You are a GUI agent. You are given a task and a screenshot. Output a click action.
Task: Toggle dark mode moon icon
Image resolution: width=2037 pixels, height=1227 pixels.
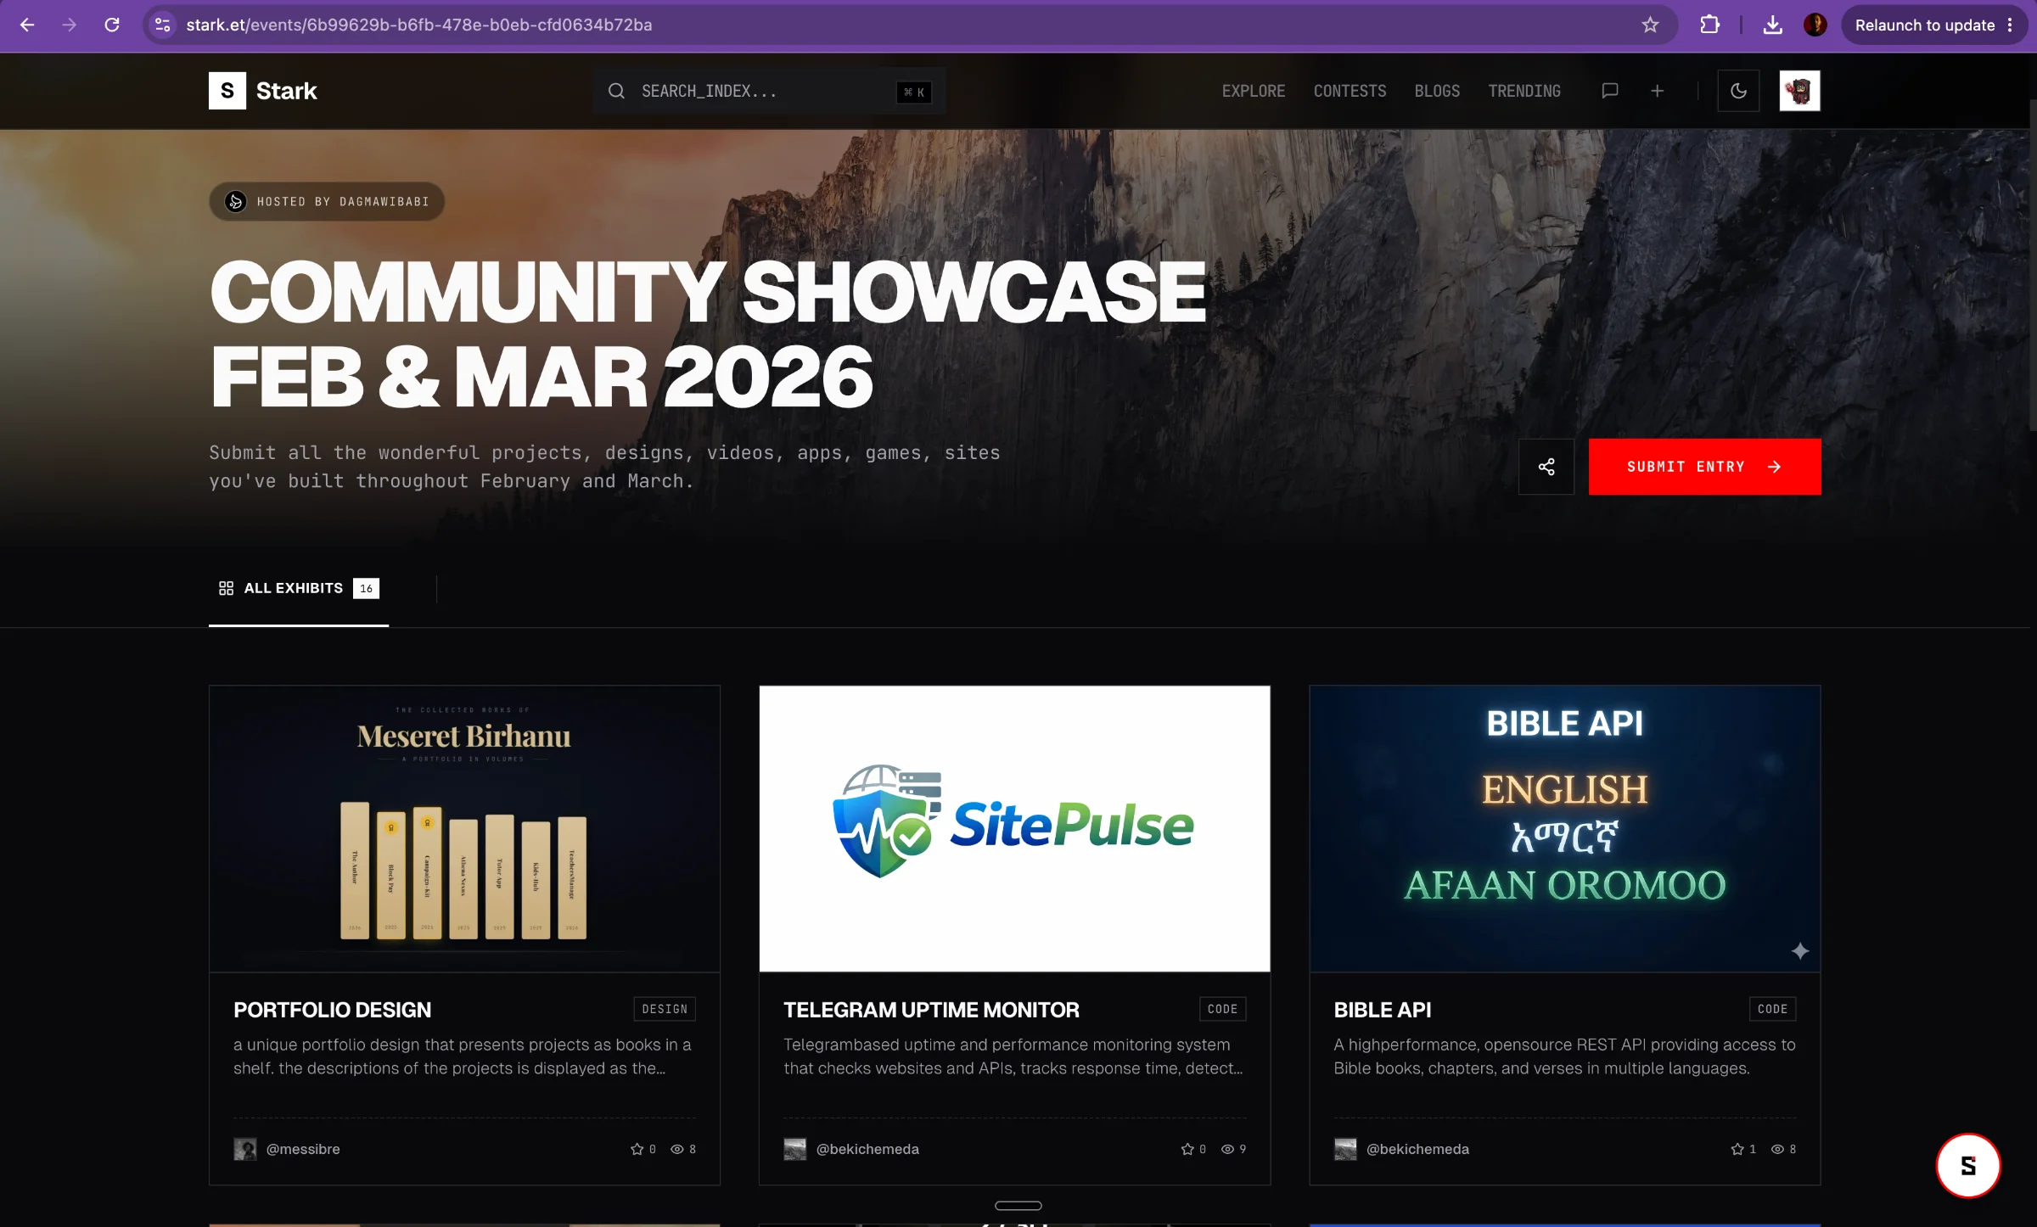1738,91
